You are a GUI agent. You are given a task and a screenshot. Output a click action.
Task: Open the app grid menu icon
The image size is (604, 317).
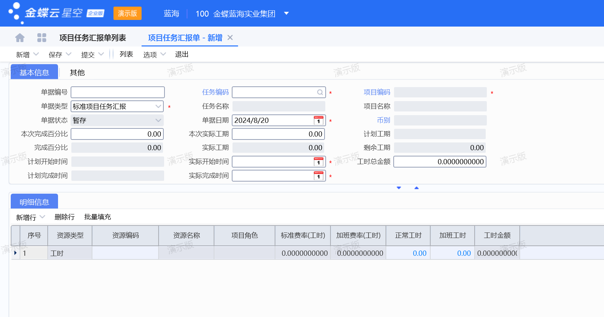42,38
